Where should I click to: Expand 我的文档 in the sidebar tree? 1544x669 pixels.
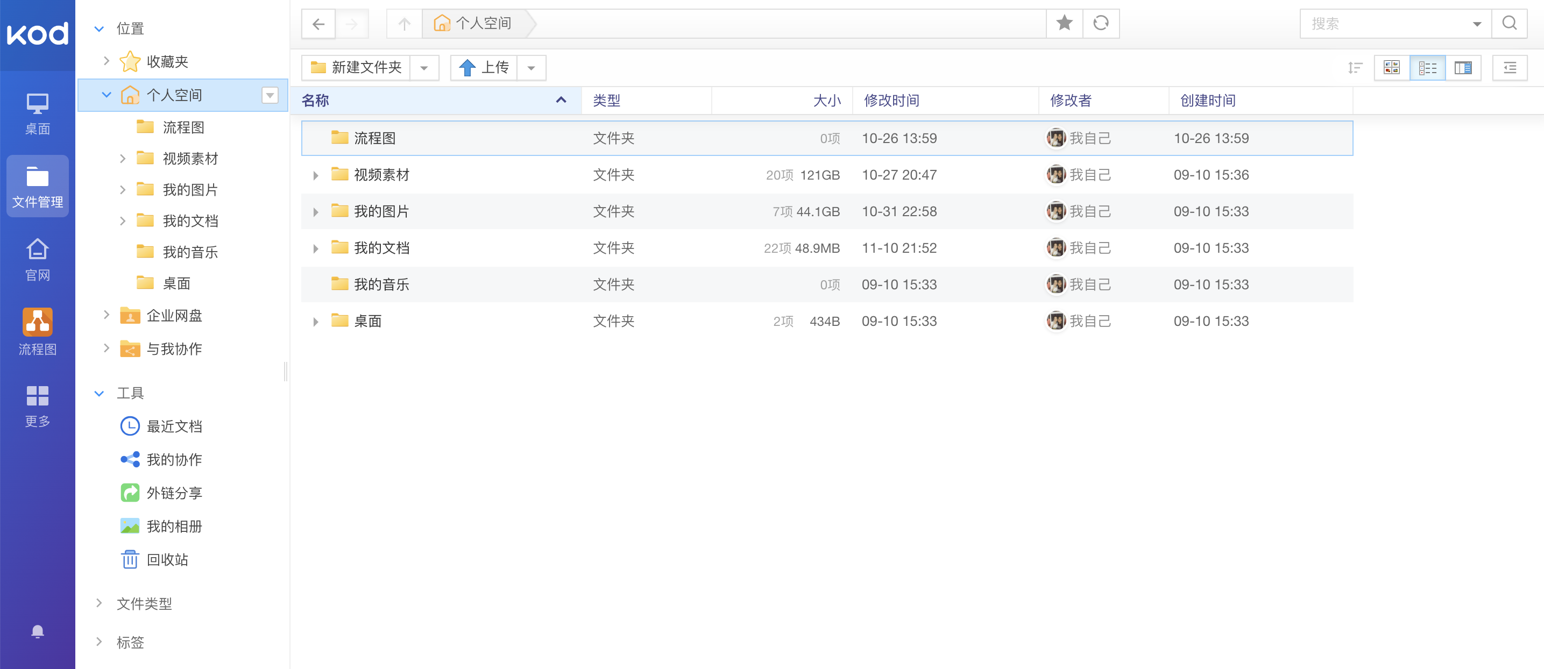click(x=122, y=220)
